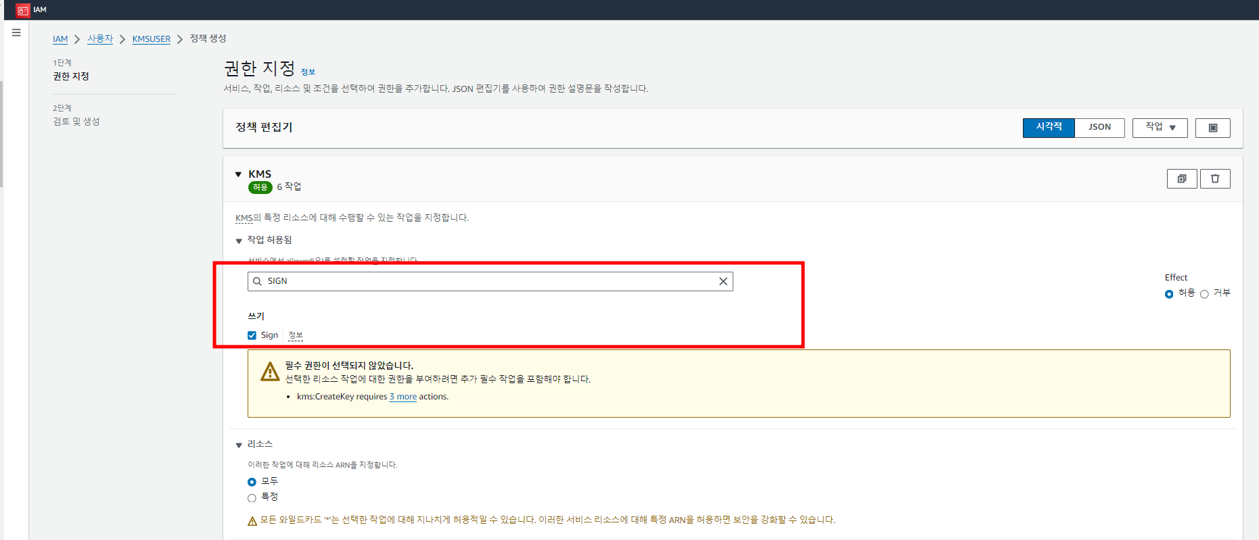The image size is (1259, 540).
Task: Click the 쓰기 access level heading
Action: [256, 316]
